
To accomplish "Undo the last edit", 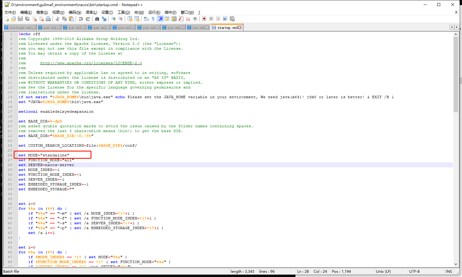I will (x=81, y=19).
